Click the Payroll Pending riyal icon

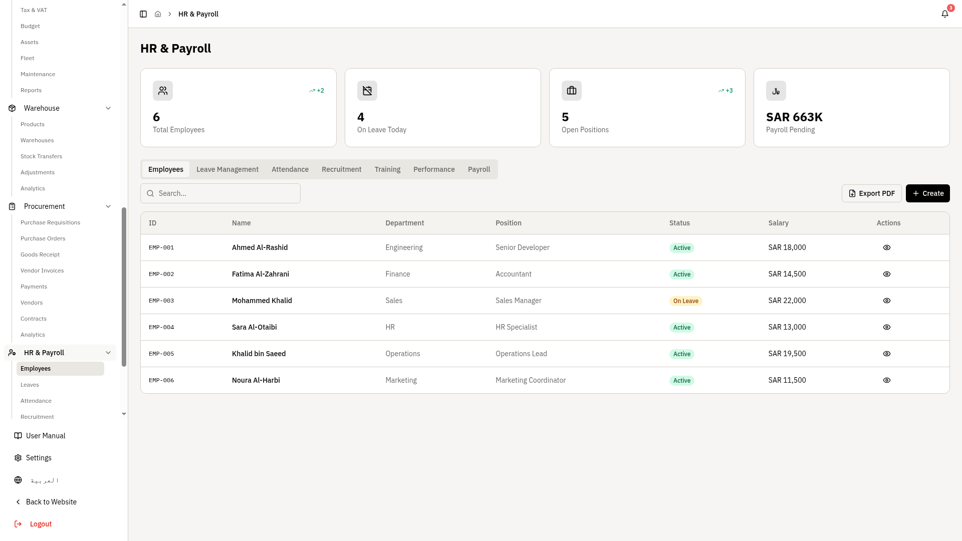coord(776,91)
